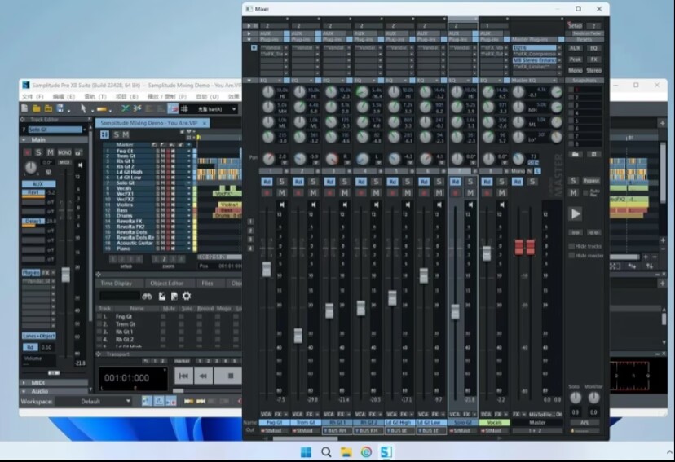Click the Vocals channel volume fader
The width and height of the screenshot is (675, 462).
click(x=487, y=253)
